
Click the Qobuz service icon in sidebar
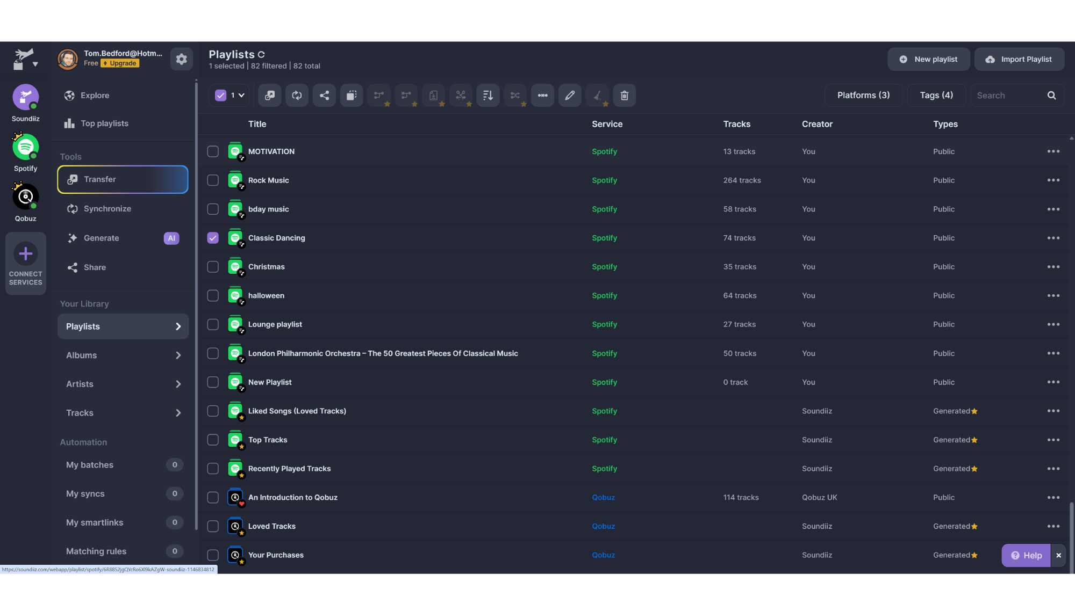coord(25,197)
